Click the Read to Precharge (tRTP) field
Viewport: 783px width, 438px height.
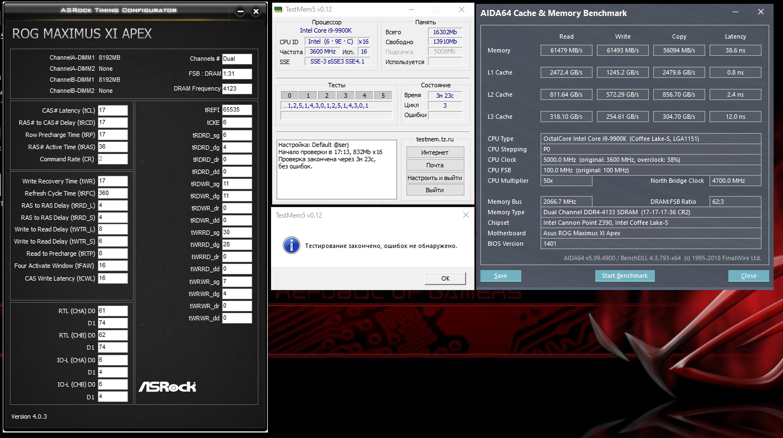point(113,254)
